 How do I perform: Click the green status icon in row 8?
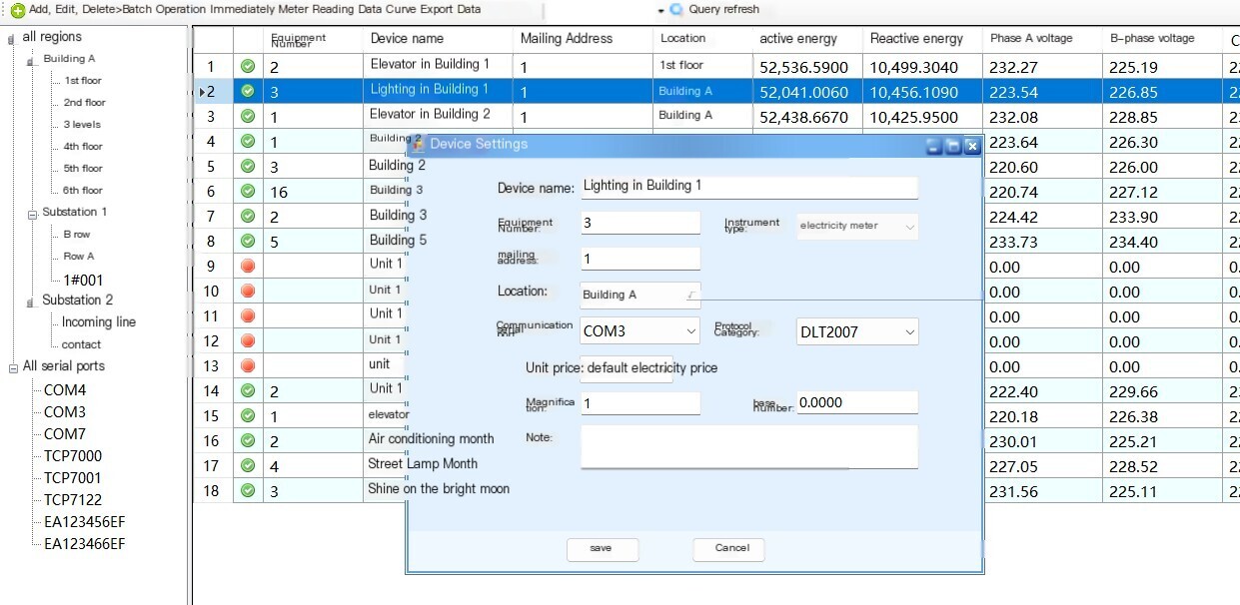click(248, 241)
